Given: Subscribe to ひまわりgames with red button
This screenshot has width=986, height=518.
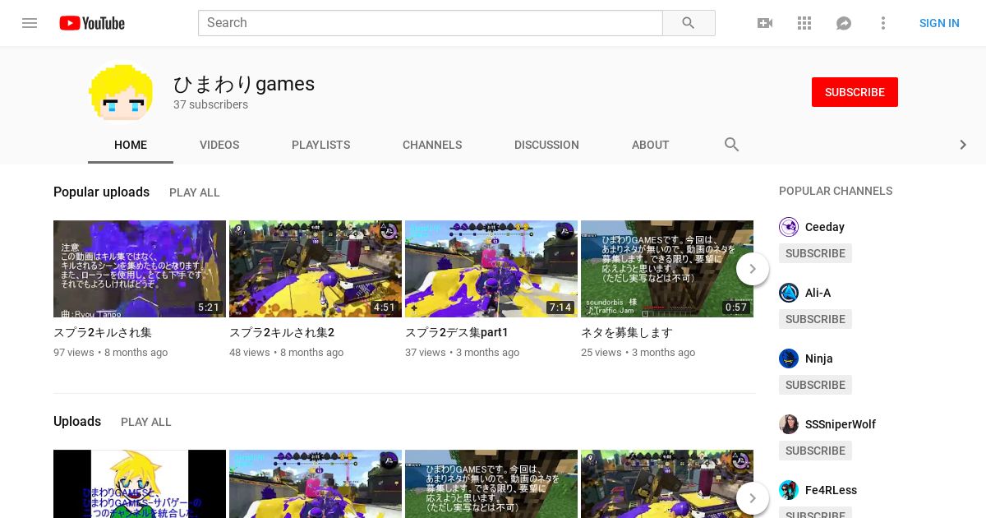Looking at the screenshot, I should [x=855, y=92].
